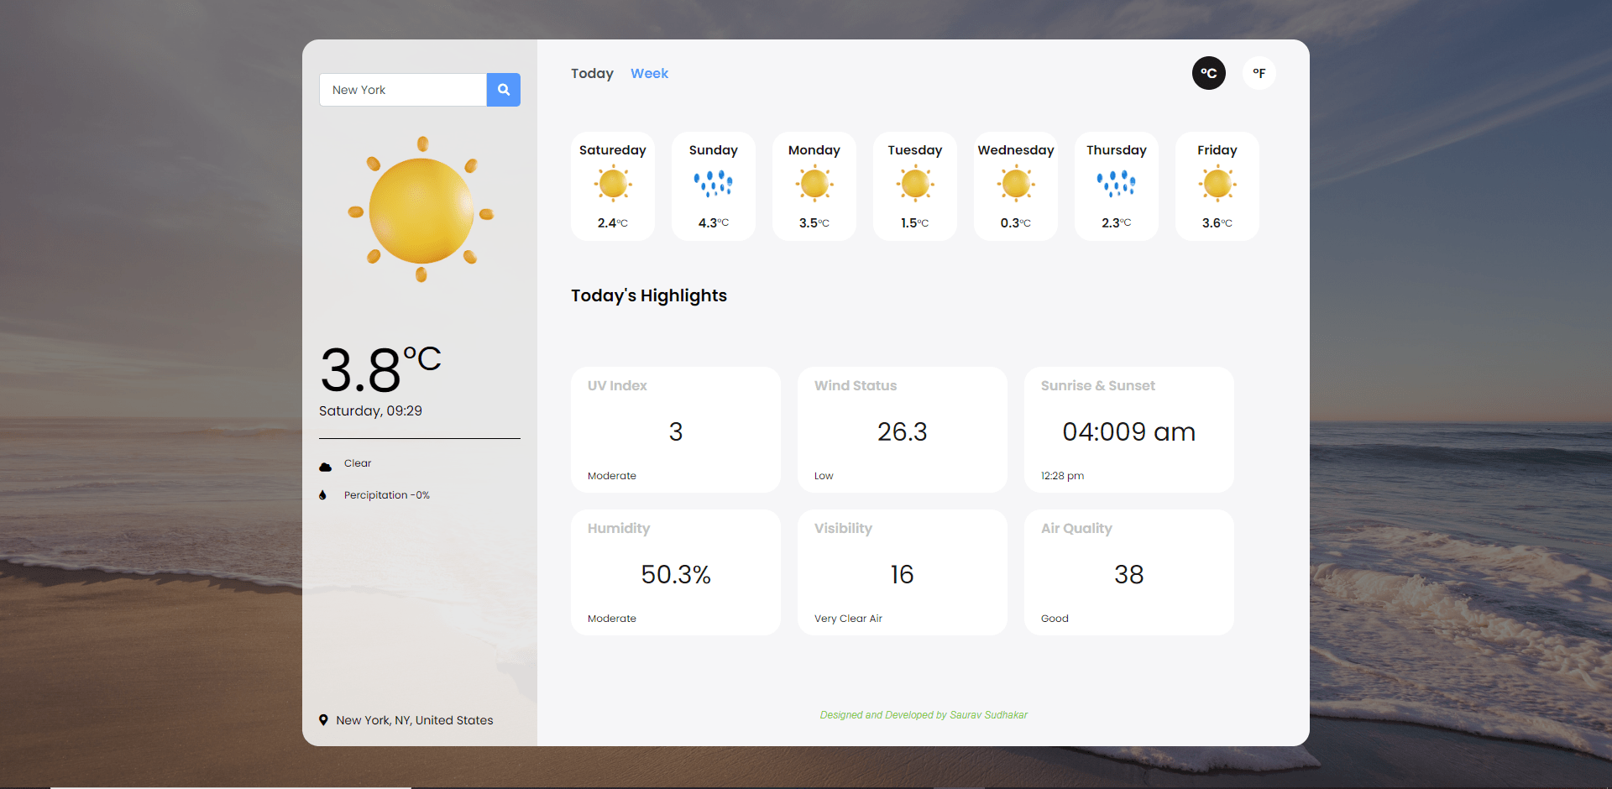Open the Air Quality card showing 38
This screenshot has height=789, width=1612.
[x=1128, y=572]
